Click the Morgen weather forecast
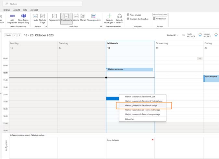 click(x=205, y=35)
